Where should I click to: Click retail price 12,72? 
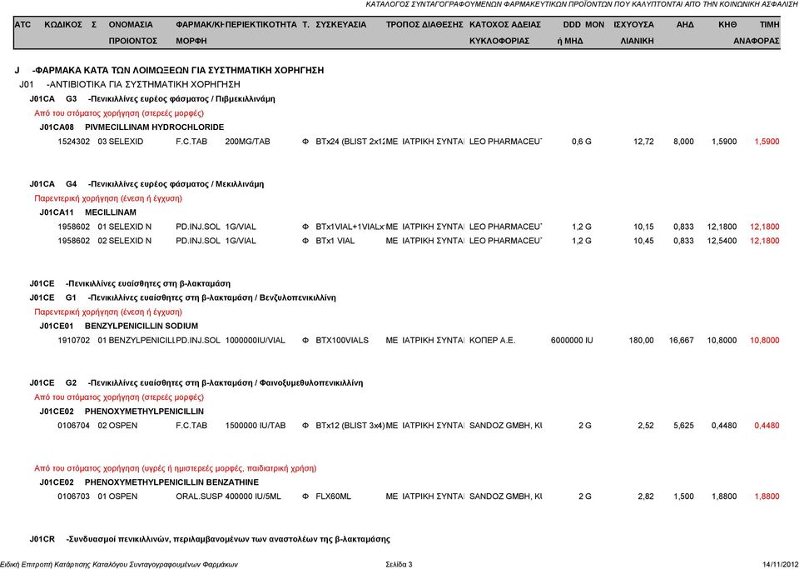643,142
